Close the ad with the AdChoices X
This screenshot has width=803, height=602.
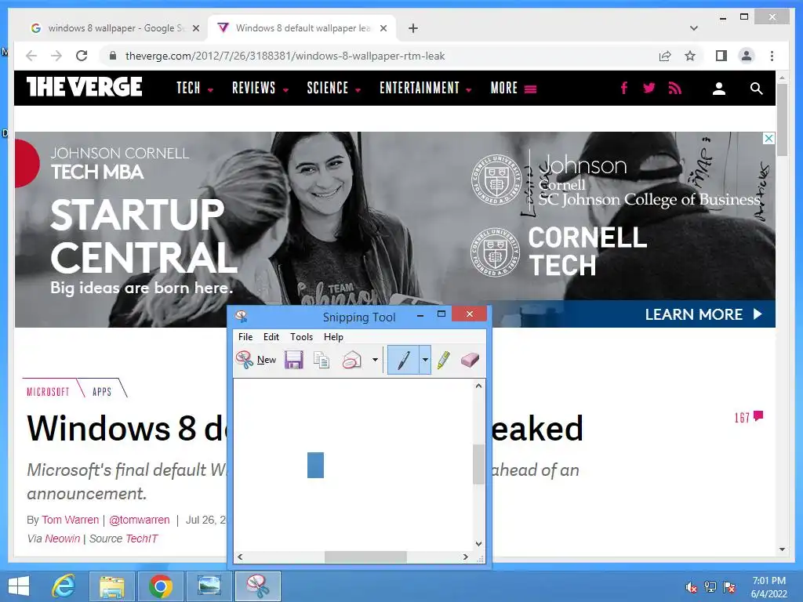click(768, 138)
